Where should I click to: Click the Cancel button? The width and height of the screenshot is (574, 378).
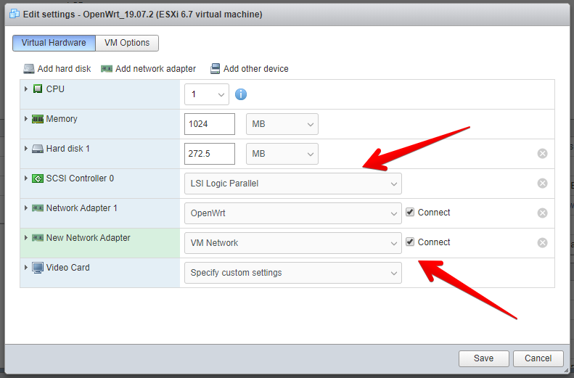(x=538, y=358)
